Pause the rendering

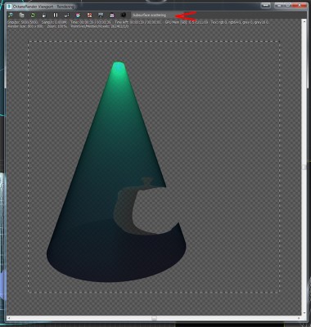[x=56, y=16]
